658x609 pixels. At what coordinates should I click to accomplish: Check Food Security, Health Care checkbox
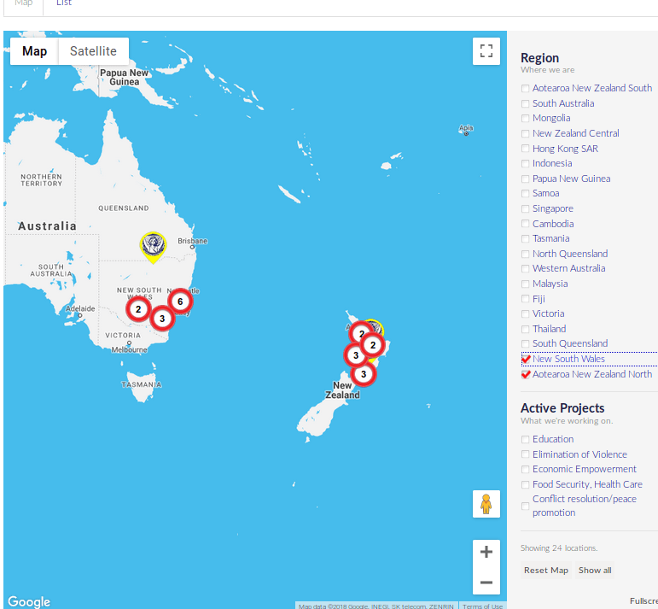coord(525,484)
